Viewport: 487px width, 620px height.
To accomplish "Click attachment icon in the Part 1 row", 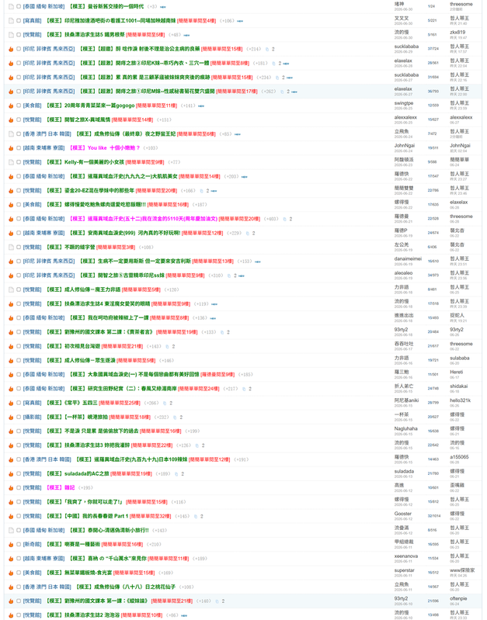I will coord(196,516).
